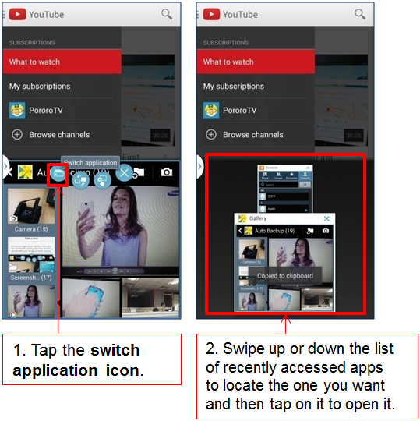
Task: Tap Browse channels in right screenshot
Action: pos(256,135)
